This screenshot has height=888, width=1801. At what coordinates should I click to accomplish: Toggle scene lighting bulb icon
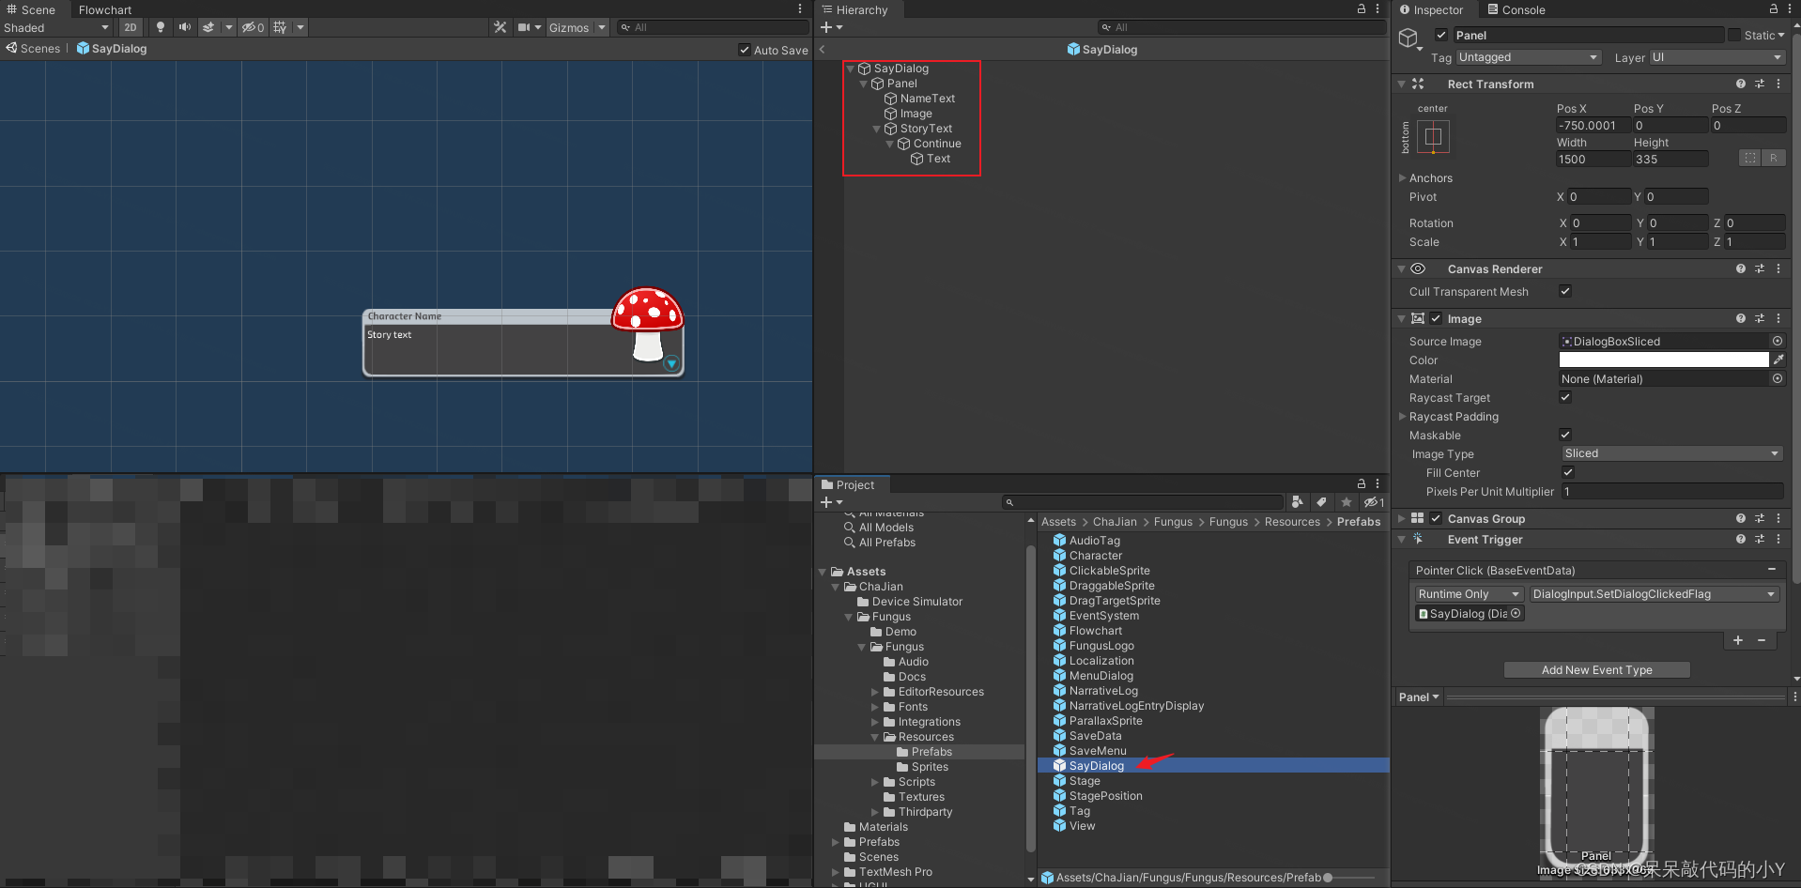coord(161,27)
